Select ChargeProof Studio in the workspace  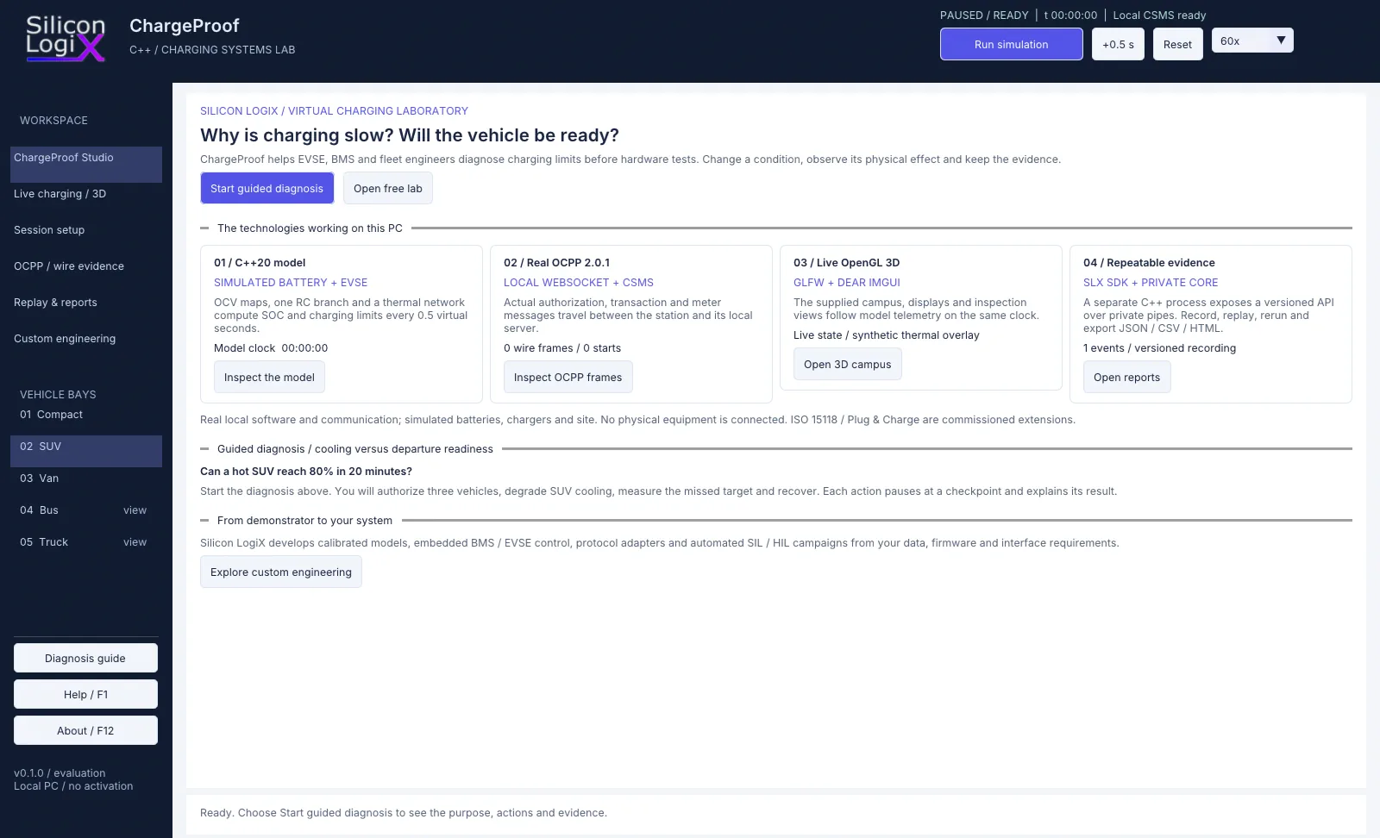[x=86, y=164]
